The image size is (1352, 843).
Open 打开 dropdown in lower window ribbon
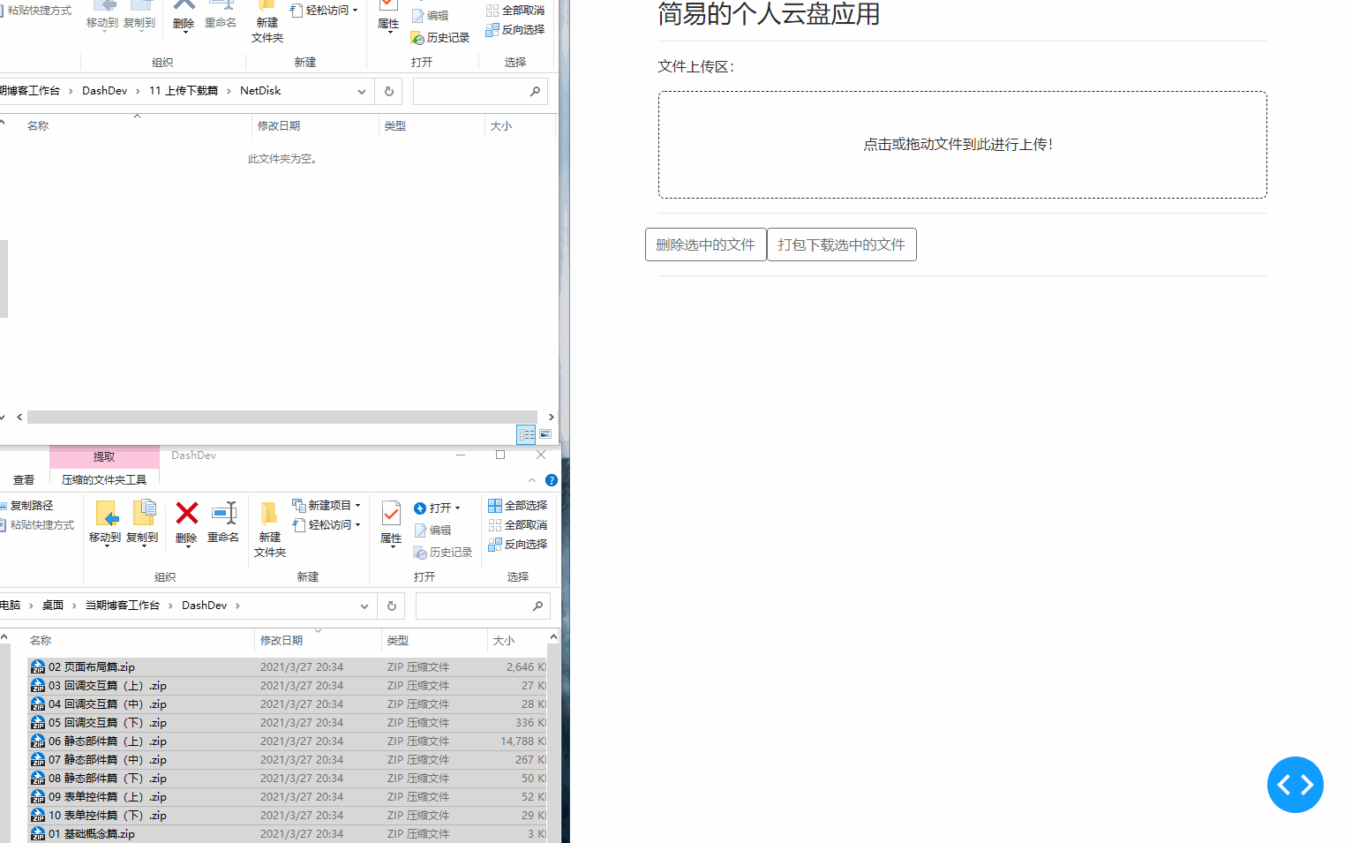437,508
